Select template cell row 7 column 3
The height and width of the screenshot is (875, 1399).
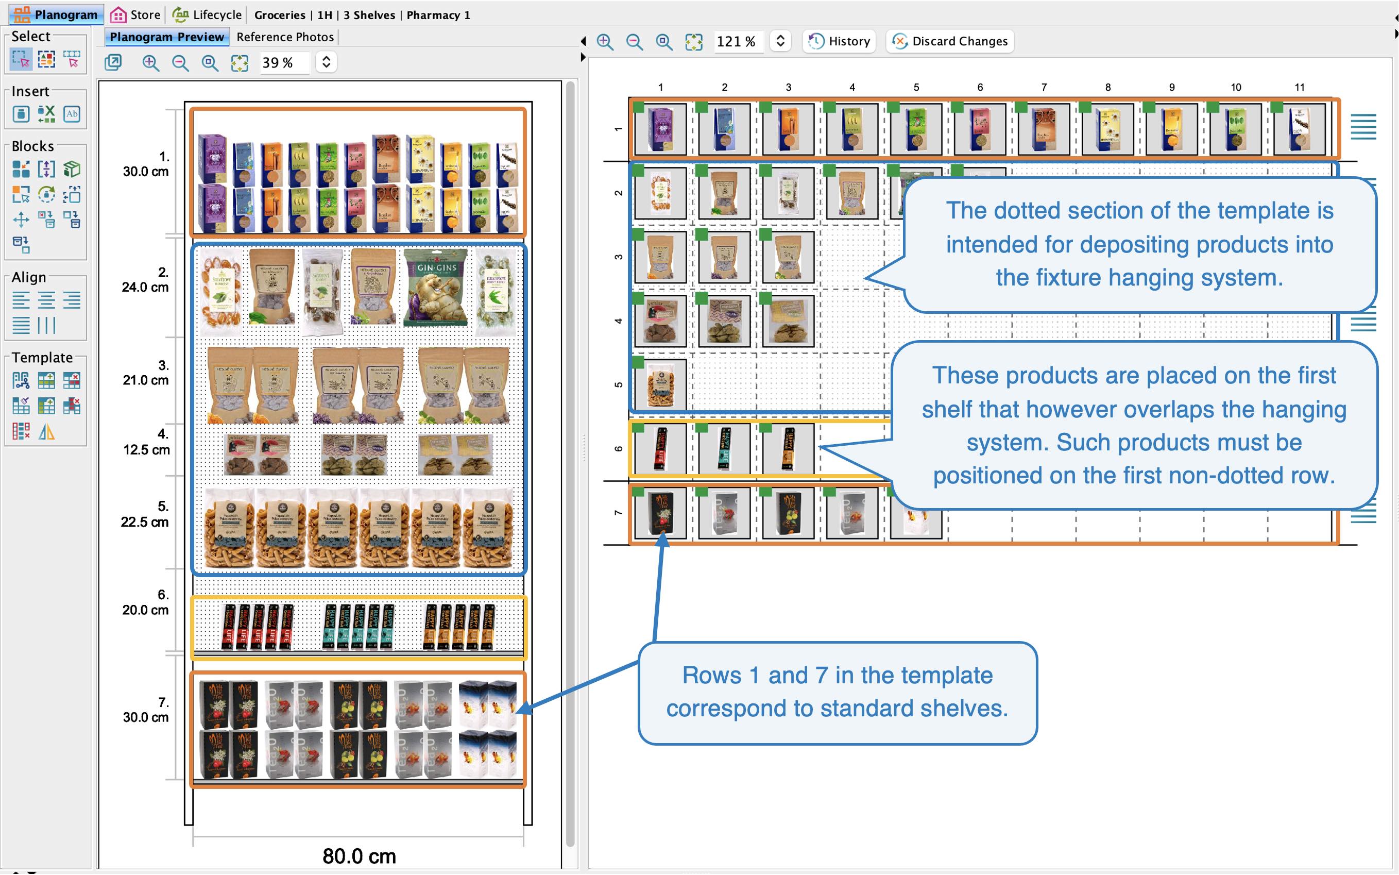pyautogui.click(x=788, y=513)
